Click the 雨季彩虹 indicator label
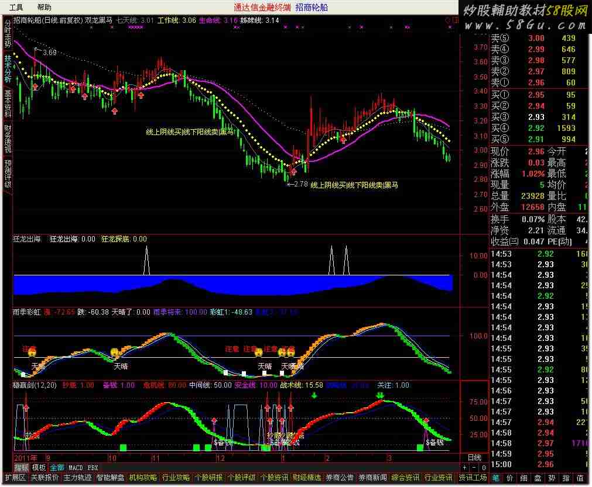The image size is (592, 487). [26, 312]
